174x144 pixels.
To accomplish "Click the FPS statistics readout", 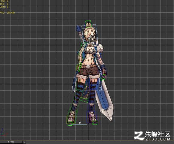I will click(7, 13).
